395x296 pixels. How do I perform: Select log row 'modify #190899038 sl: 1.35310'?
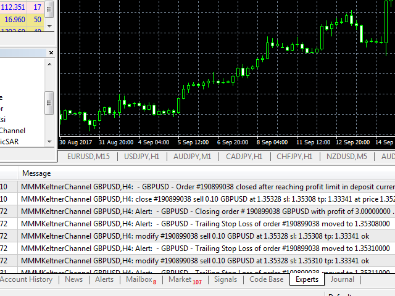pyautogui.click(x=197, y=261)
